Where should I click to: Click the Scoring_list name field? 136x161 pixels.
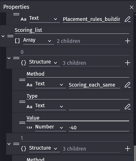(72, 30)
